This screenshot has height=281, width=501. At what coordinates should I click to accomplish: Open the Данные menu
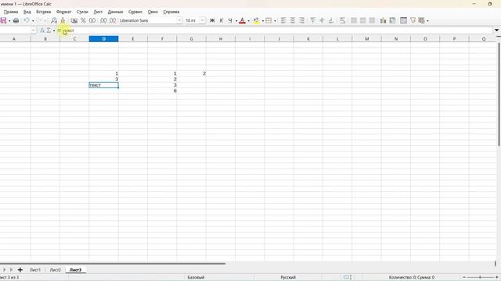pyautogui.click(x=115, y=12)
